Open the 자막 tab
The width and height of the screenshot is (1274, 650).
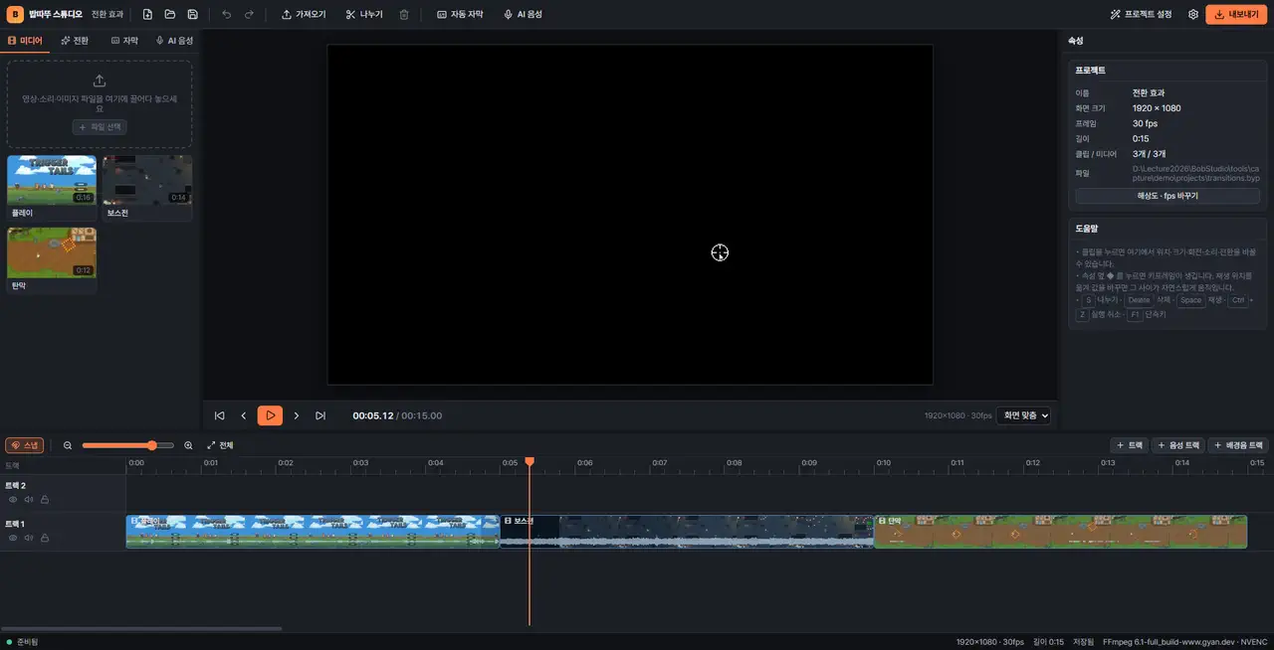coord(124,41)
